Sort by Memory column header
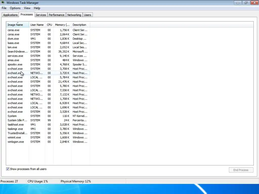Image resolution: width=259 pixels, height=194 pixels. coord(62,25)
